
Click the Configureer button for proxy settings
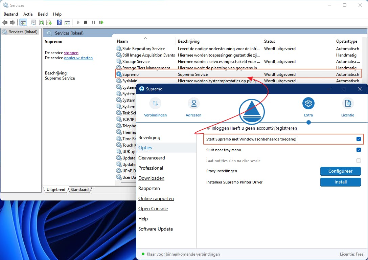click(340, 171)
